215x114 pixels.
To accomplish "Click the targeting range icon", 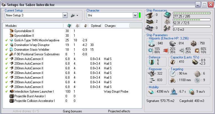I will pos(173,74).
